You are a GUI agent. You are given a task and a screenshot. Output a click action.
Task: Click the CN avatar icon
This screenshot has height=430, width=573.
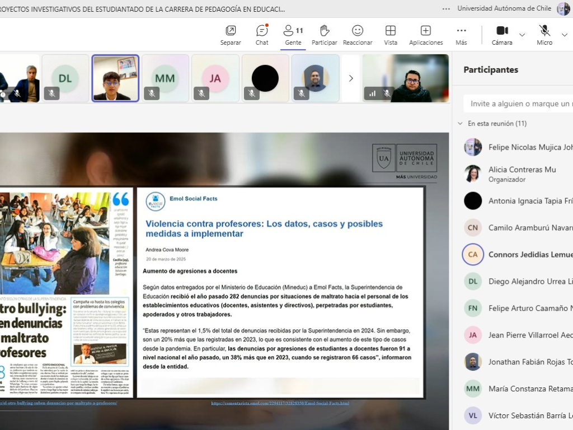[x=473, y=227]
